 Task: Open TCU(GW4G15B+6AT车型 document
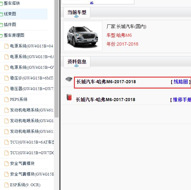(32, 142)
